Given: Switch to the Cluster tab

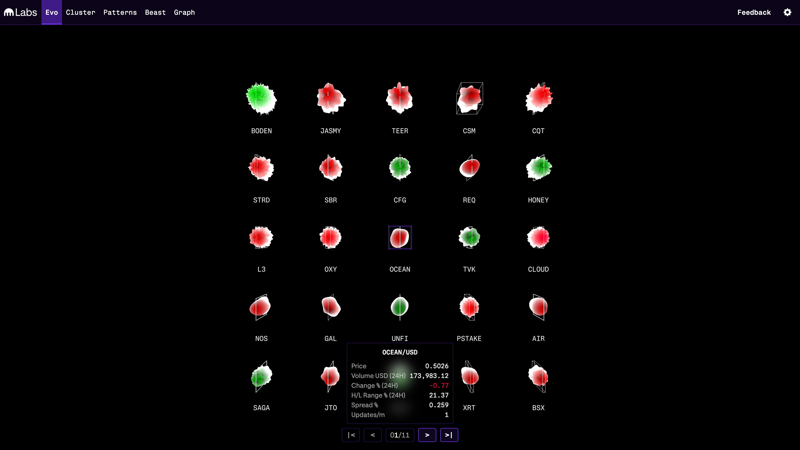Looking at the screenshot, I should coord(80,12).
